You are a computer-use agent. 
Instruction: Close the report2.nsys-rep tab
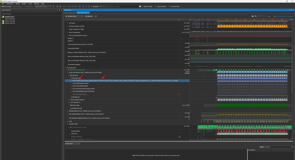(x=88, y=12)
